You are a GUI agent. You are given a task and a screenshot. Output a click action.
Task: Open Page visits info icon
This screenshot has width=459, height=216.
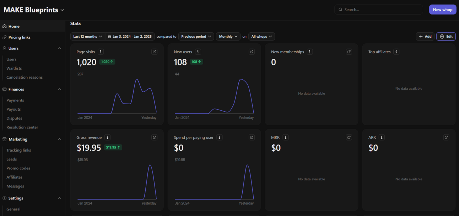tap(101, 52)
